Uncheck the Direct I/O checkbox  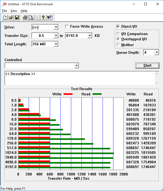coord(118,26)
